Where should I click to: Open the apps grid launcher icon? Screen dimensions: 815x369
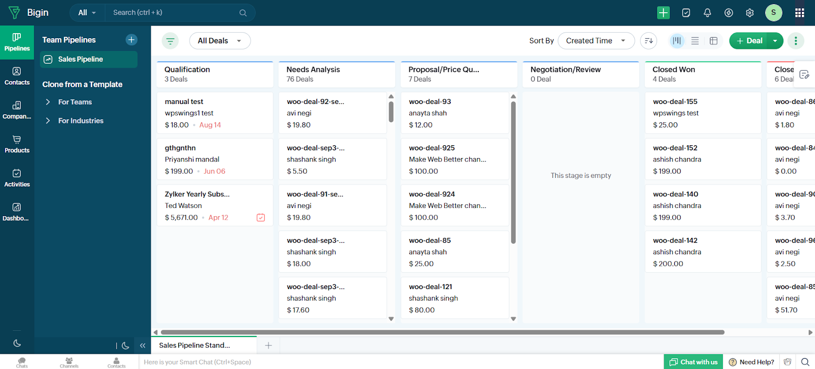pyautogui.click(x=799, y=13)
